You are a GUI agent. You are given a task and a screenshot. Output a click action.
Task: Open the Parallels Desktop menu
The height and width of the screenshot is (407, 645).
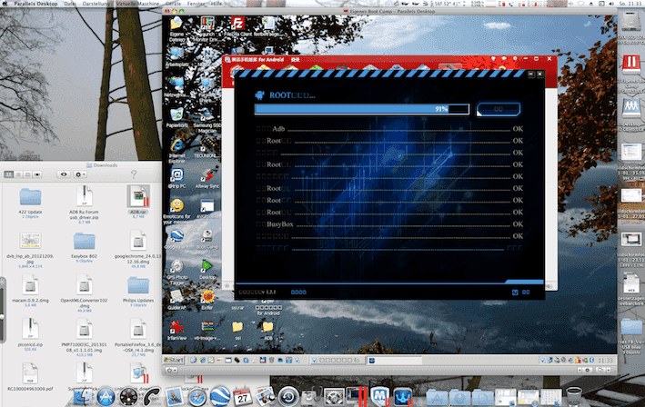click(x=35, y=4)
